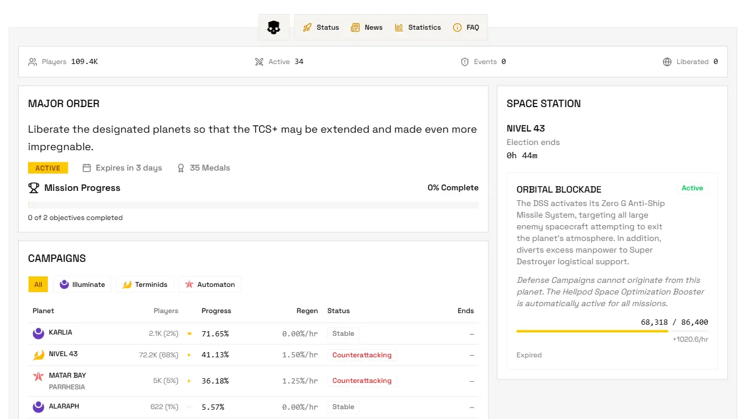
Task: Click the ALARAPH Illuminate faction icon
Action: pyautogui.click(x=38, y=407)
